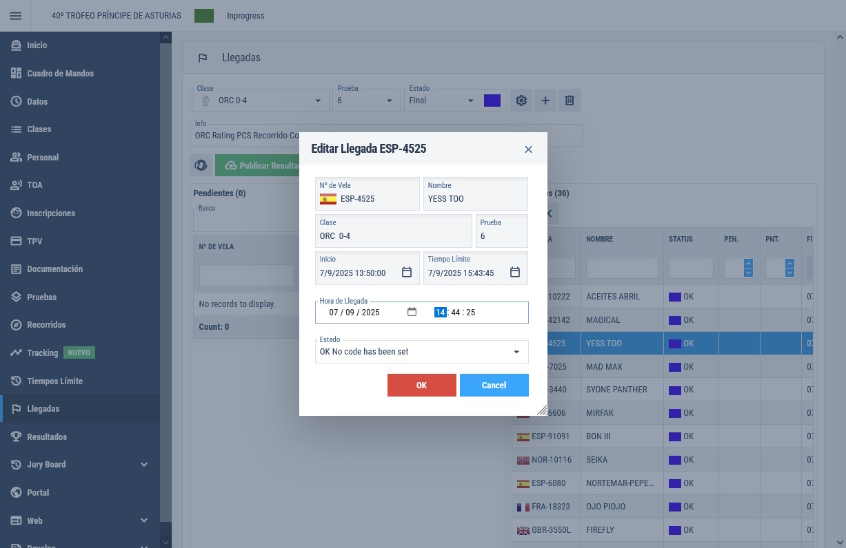Increase the PEN. filter stepper value

pyautogui.click(x=748, y=264)
